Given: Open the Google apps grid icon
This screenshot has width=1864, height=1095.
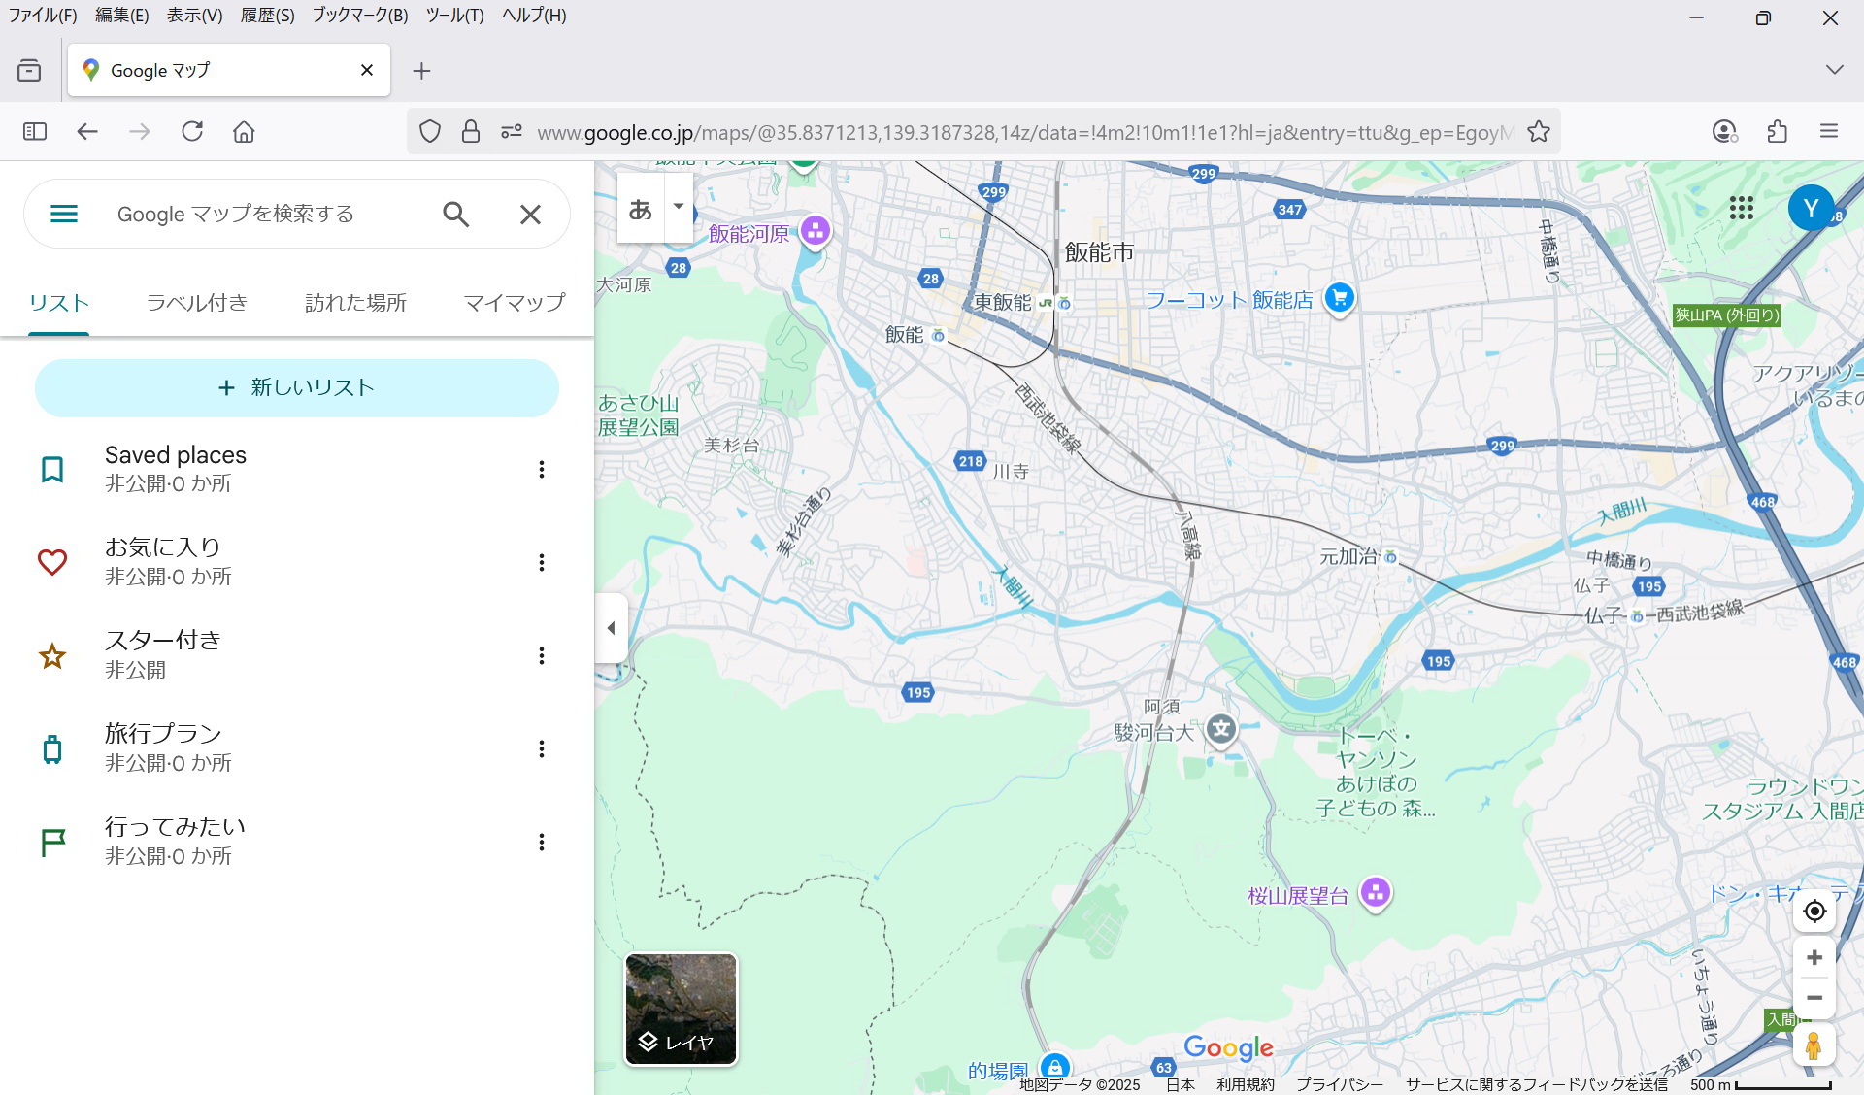Looking at the screenshot, I should pos(1742,208).
